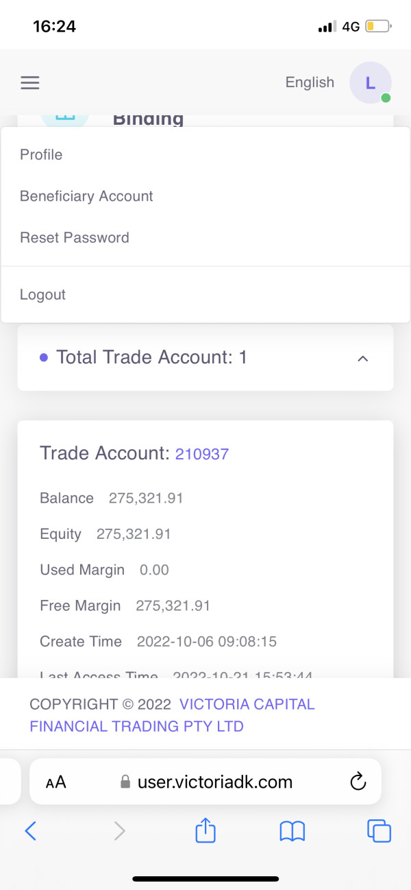The width and height of the screenshot is (411, 890).
Task: Show open Safari tabs
Action: (x=379, y=831)
